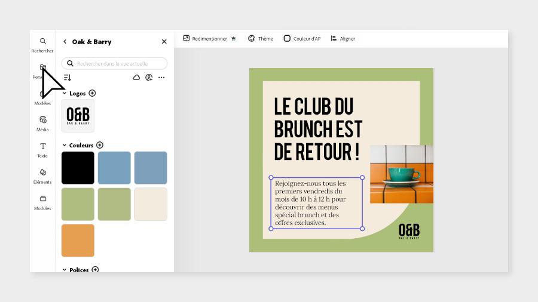Click the cloud sync icon
538x302 pixels.
pos(136,78)
